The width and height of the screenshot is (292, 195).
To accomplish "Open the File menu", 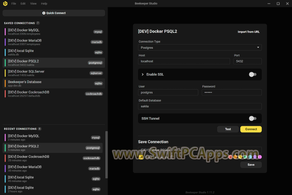I will [x=14, y=4].
